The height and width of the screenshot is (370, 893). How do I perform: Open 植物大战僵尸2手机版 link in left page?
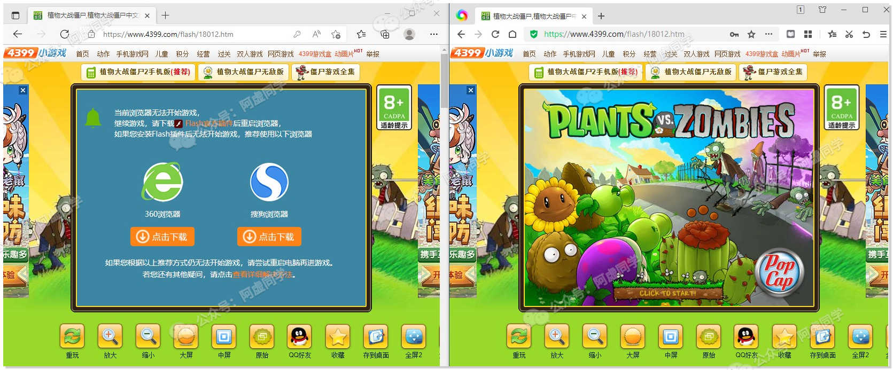click(138, 72)
